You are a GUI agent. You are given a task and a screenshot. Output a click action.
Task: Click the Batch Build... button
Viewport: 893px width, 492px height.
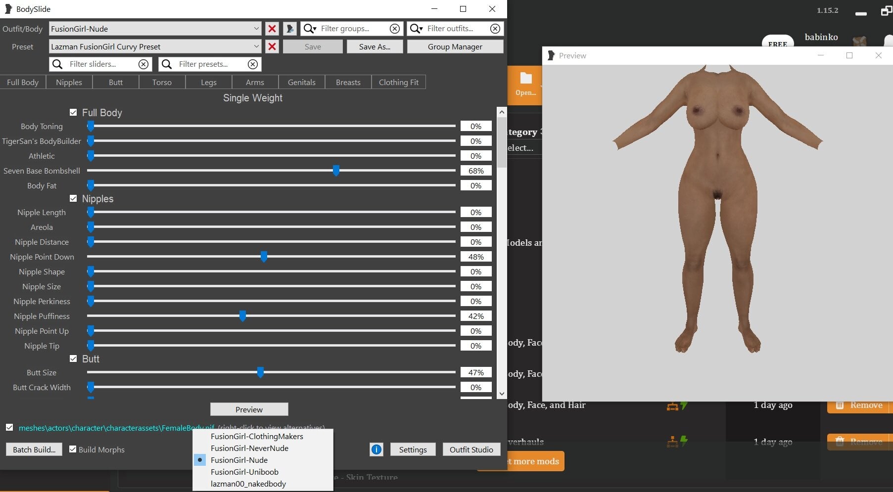[34, 449]
